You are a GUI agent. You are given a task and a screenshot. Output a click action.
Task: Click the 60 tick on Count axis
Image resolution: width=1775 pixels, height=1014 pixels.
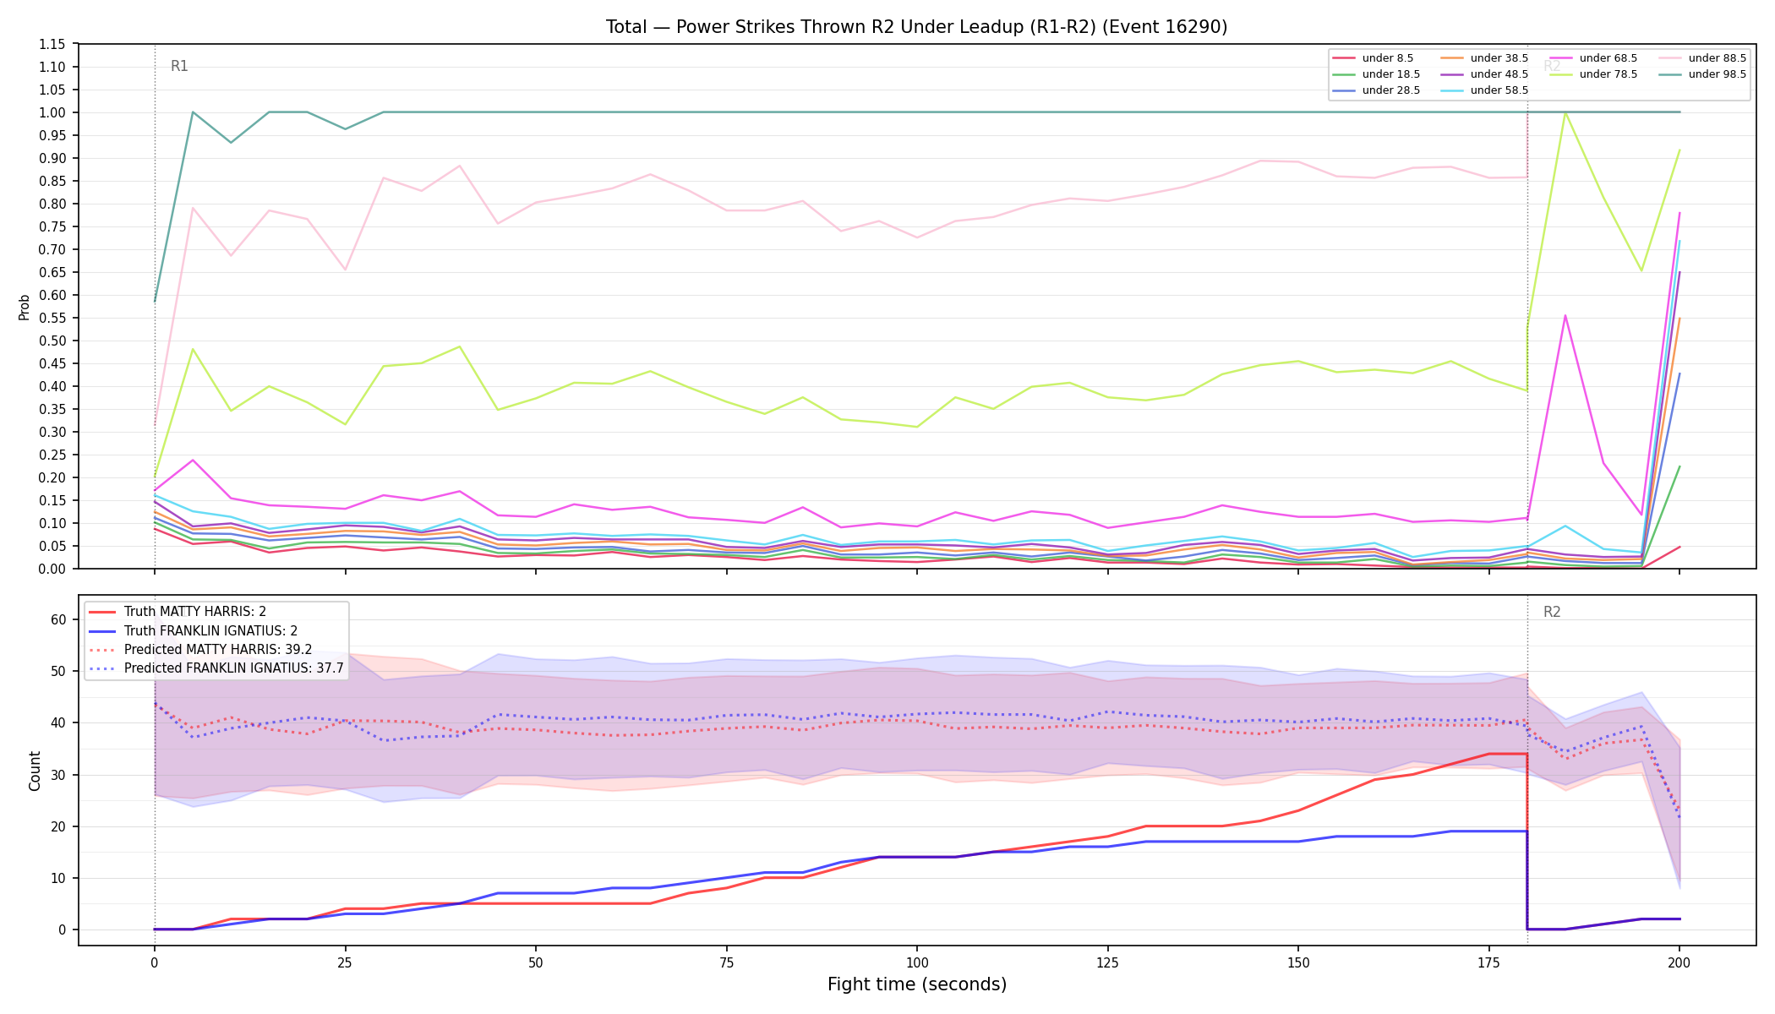58,619
